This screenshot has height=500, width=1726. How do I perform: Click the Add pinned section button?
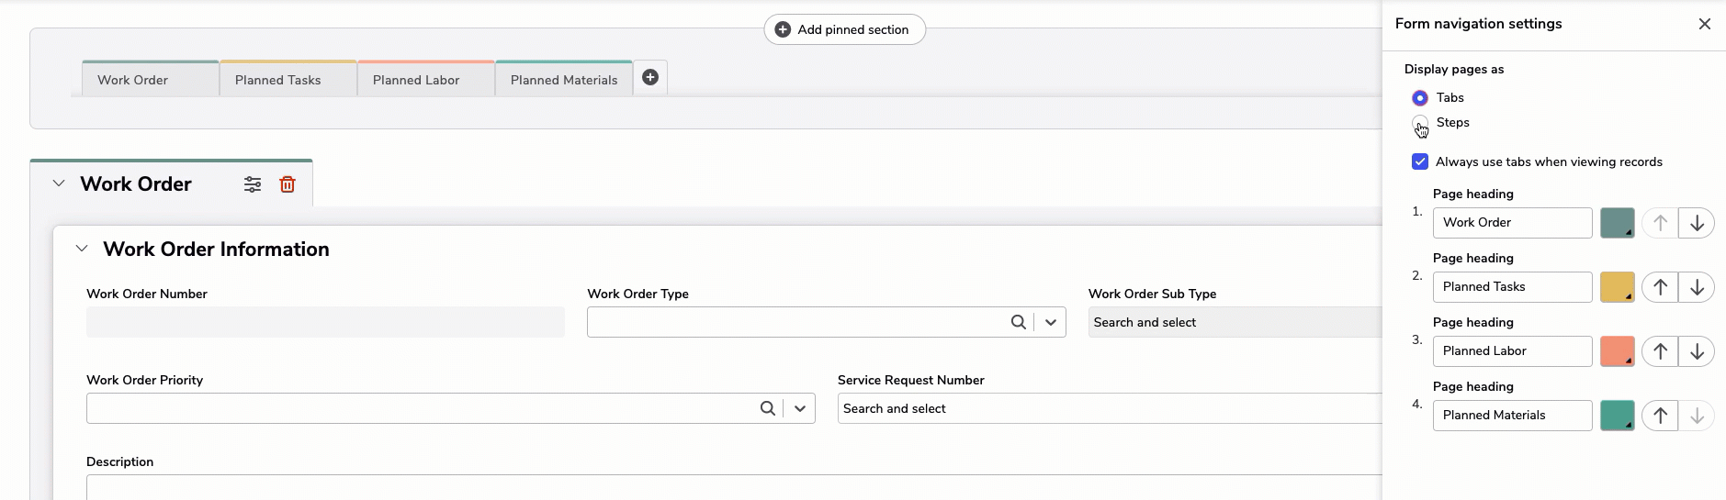pyautogui.click(x=844, y=29)
